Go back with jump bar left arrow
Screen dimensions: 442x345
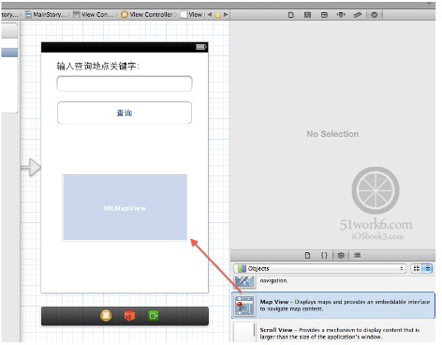[x=210, y=15]
